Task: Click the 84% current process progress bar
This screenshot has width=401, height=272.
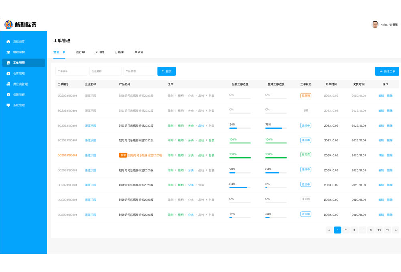Action: pos(240,188)
